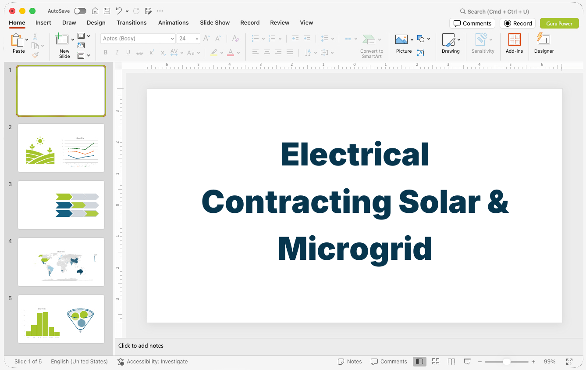Open the font size dropdown
Screen dimensions: 586x370
pos(197,39)
